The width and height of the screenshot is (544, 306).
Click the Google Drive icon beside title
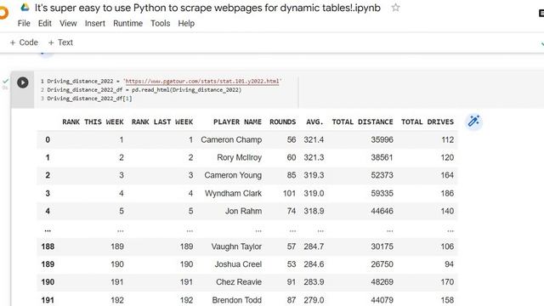pos(25,8)
